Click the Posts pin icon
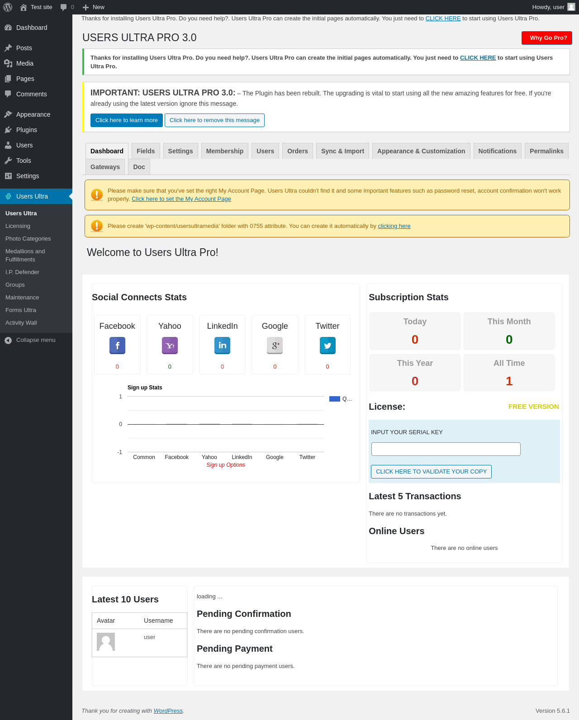Image resolution: width=579 pixels, height=720 pixels. [8, 48]
